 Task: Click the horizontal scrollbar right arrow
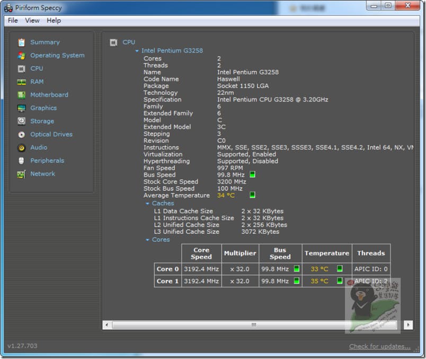click(409, 325)
